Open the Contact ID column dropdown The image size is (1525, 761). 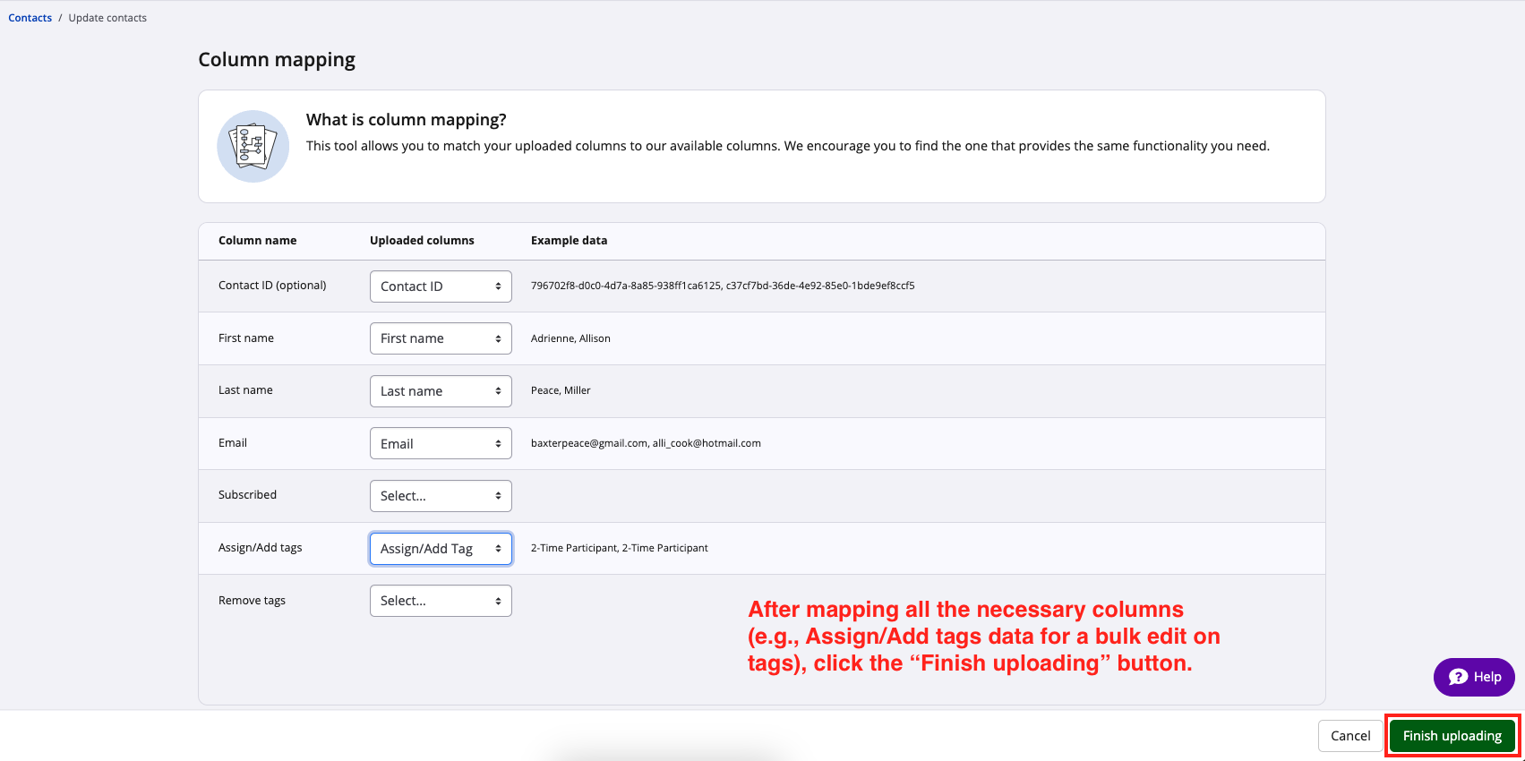point(441,286)
